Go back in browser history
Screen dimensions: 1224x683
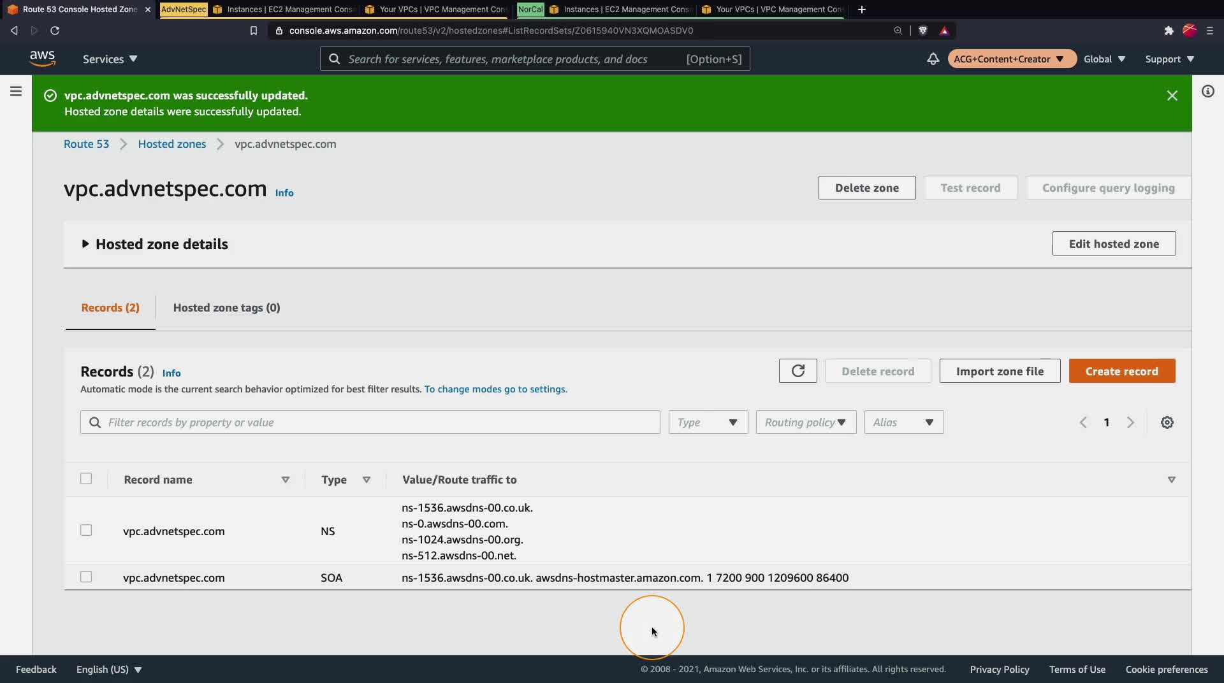point(14,31)
